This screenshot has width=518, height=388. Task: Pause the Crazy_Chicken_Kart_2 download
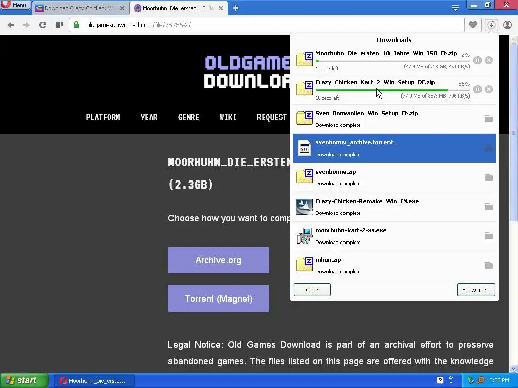[478, 89]
